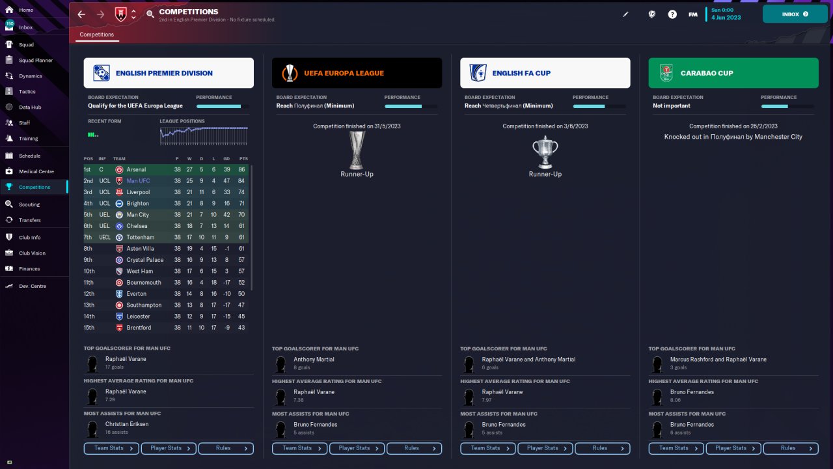The image size is (833, 469).
Task: Open the search magnifier icon
Action: pos(150,14)
